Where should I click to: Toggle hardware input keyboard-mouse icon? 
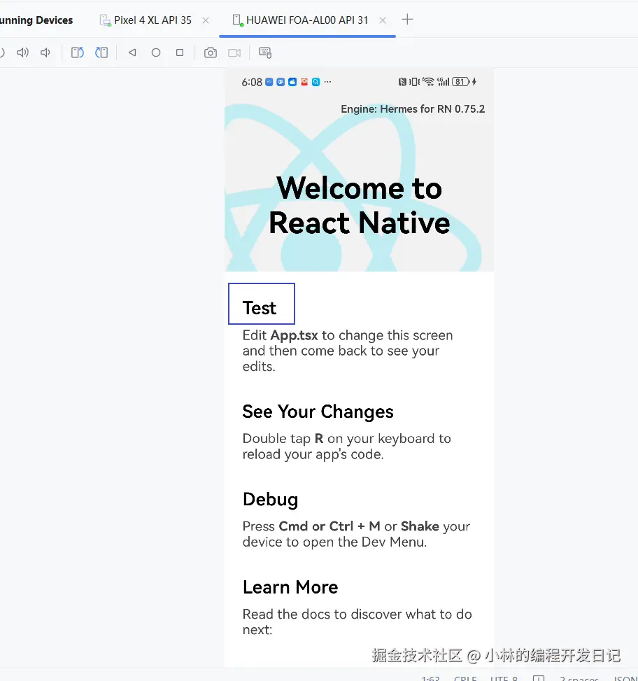tap(265, 52)
